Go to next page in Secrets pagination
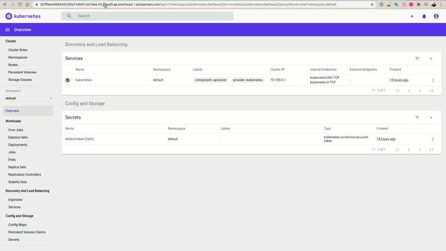446x251 pixels. click(420, 150)
